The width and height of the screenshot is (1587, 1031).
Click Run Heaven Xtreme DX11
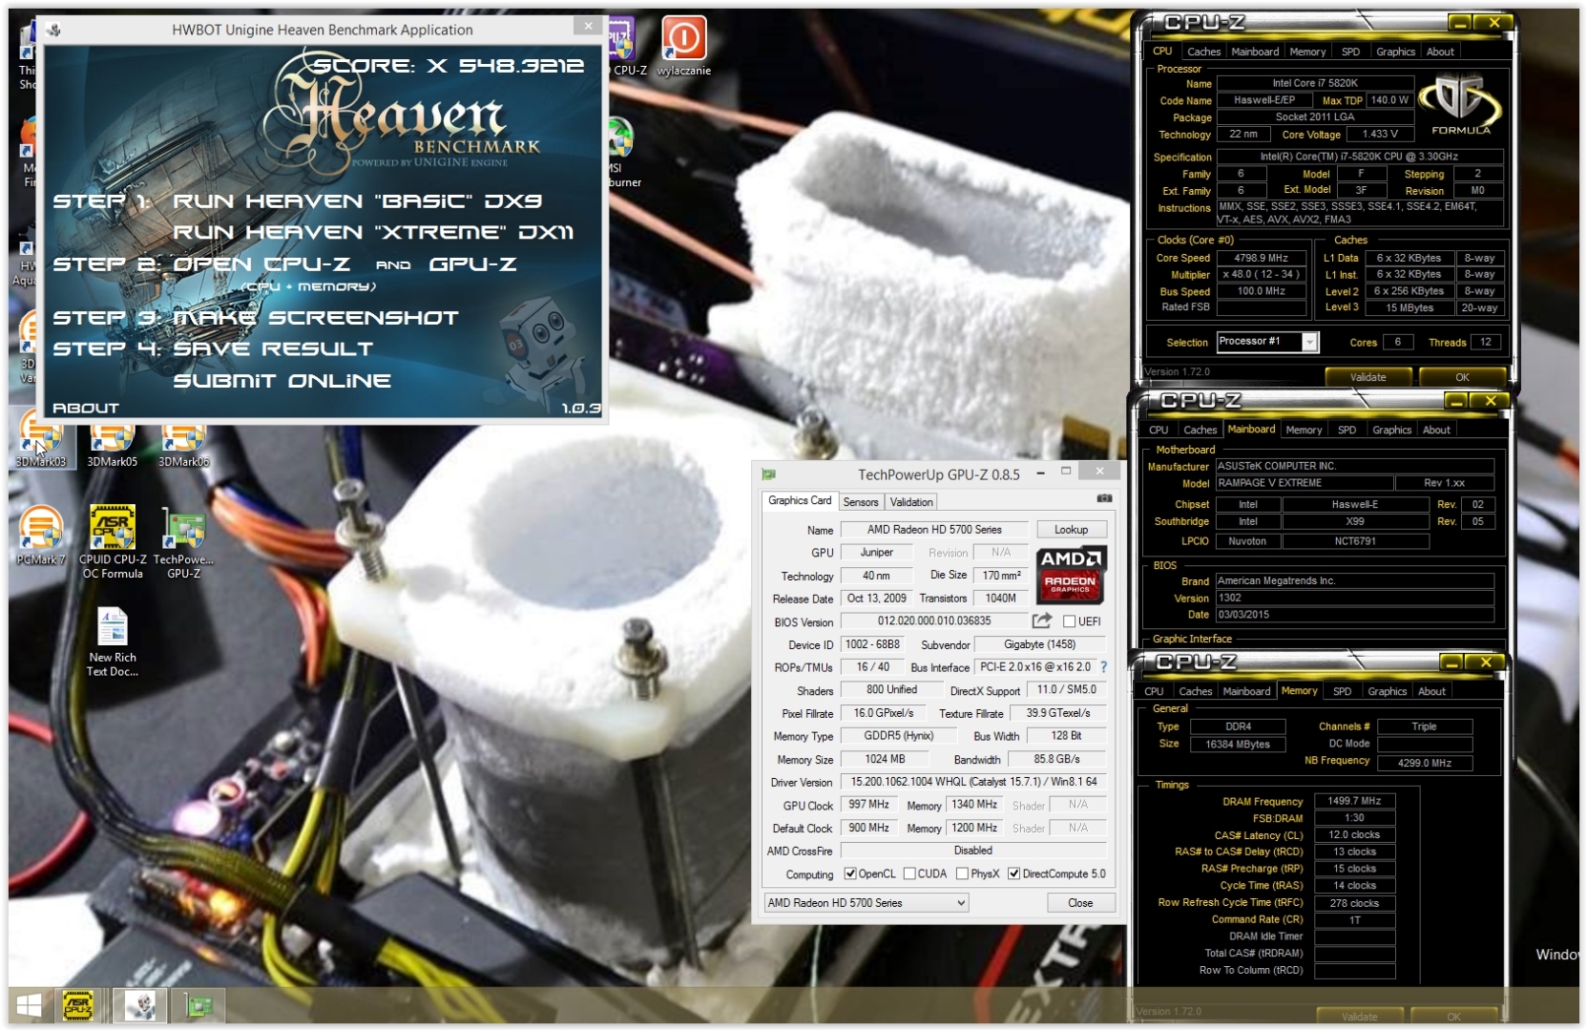click(x=373, y=233)
